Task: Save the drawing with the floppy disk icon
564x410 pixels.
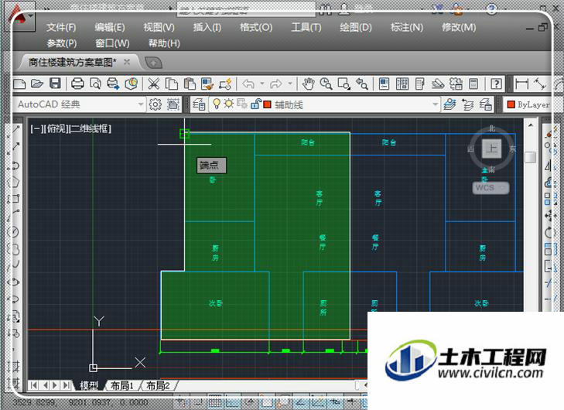Action: [55, 84]
